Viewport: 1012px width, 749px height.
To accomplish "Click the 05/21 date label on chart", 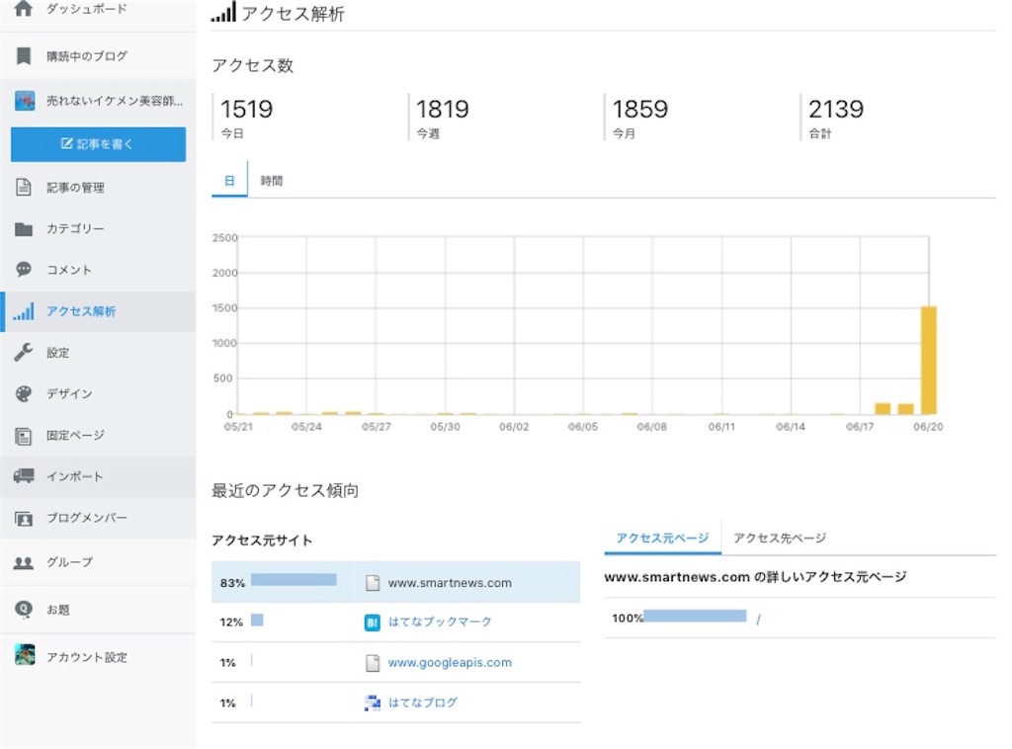I will coord(238,427).
